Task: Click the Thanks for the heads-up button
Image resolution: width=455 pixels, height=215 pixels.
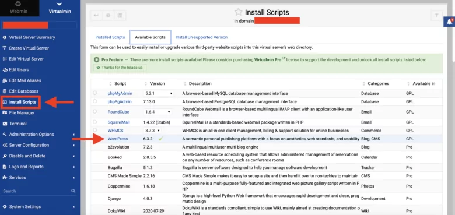Action: (x=120, y=68)
